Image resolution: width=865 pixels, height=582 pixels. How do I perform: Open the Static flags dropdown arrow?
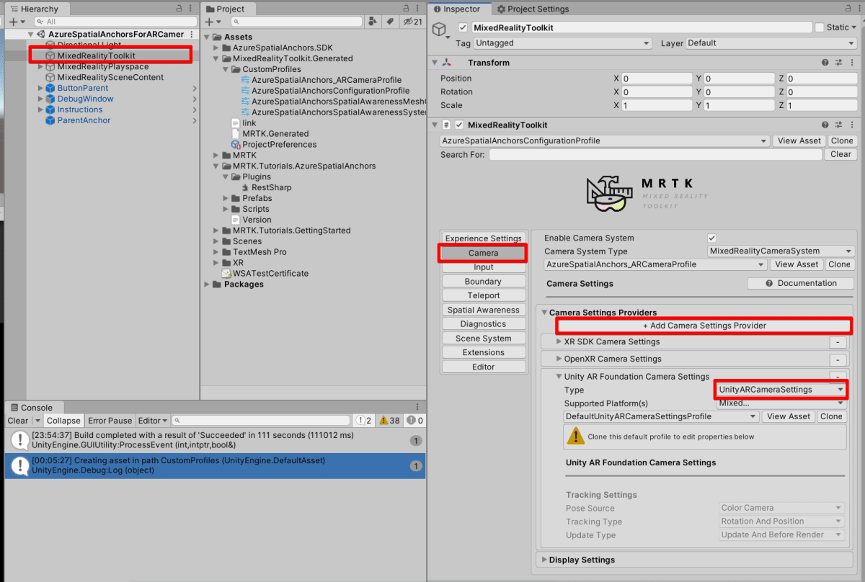(855, 27)
